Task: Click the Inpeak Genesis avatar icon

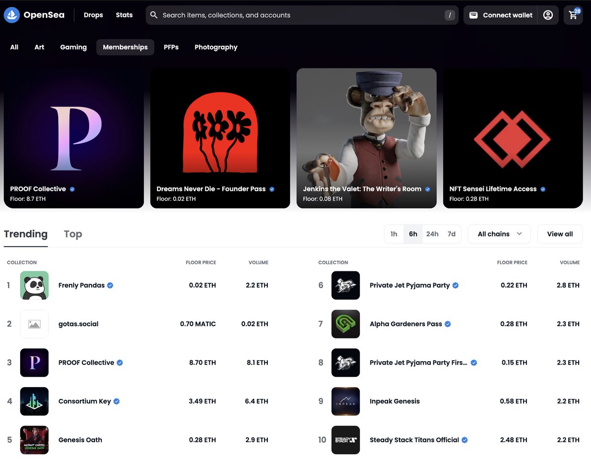Action: click(x=346, y=401)
